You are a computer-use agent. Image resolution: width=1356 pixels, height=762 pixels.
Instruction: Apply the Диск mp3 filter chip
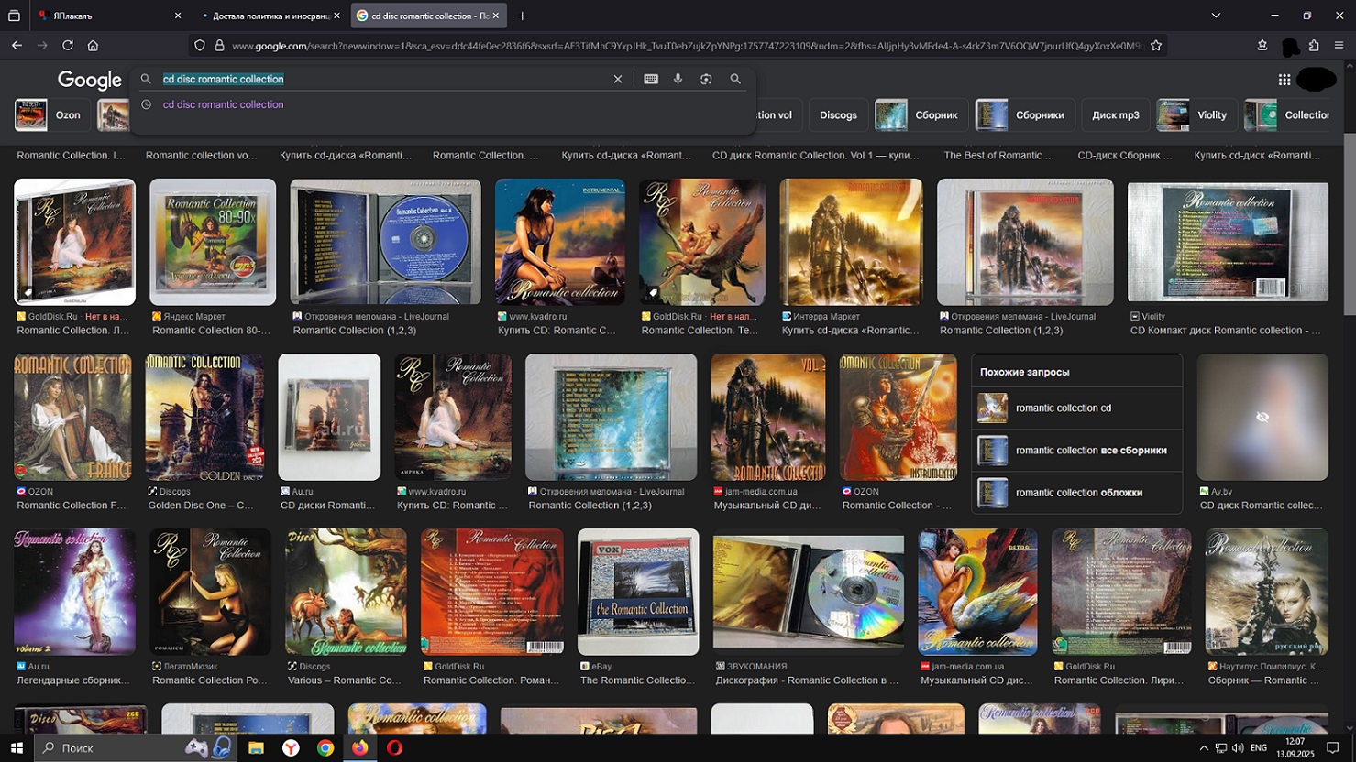pyautogui.click(x=1116, y=114)
